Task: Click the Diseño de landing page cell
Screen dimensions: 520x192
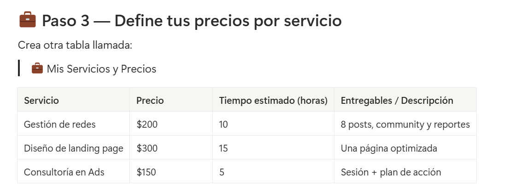Action: (73, 148)
